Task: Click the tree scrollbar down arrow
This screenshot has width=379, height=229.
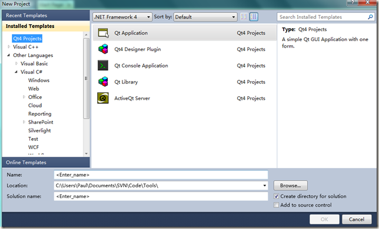Action: coord(87,154)
